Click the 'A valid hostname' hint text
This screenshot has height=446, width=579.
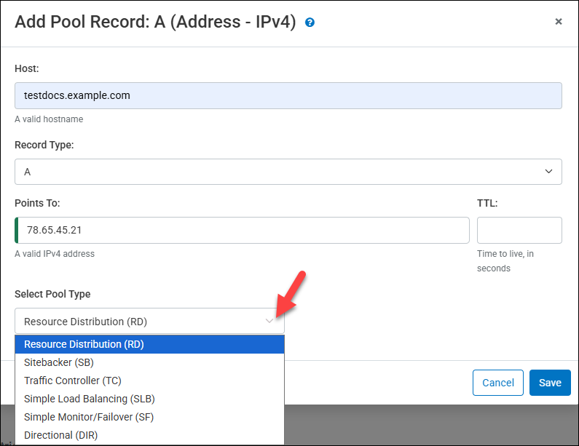(x=49, y=119)
